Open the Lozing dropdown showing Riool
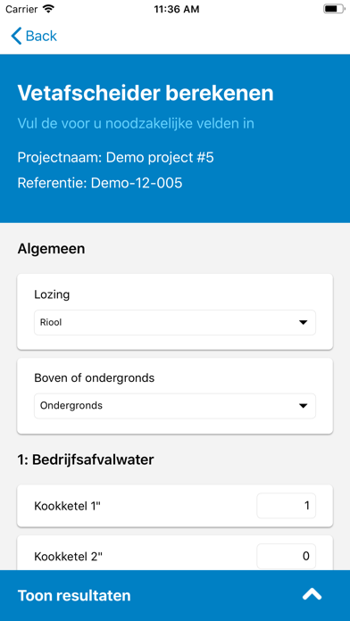The height and width of the screenshot is (621, 350). [x=175, y=322]
